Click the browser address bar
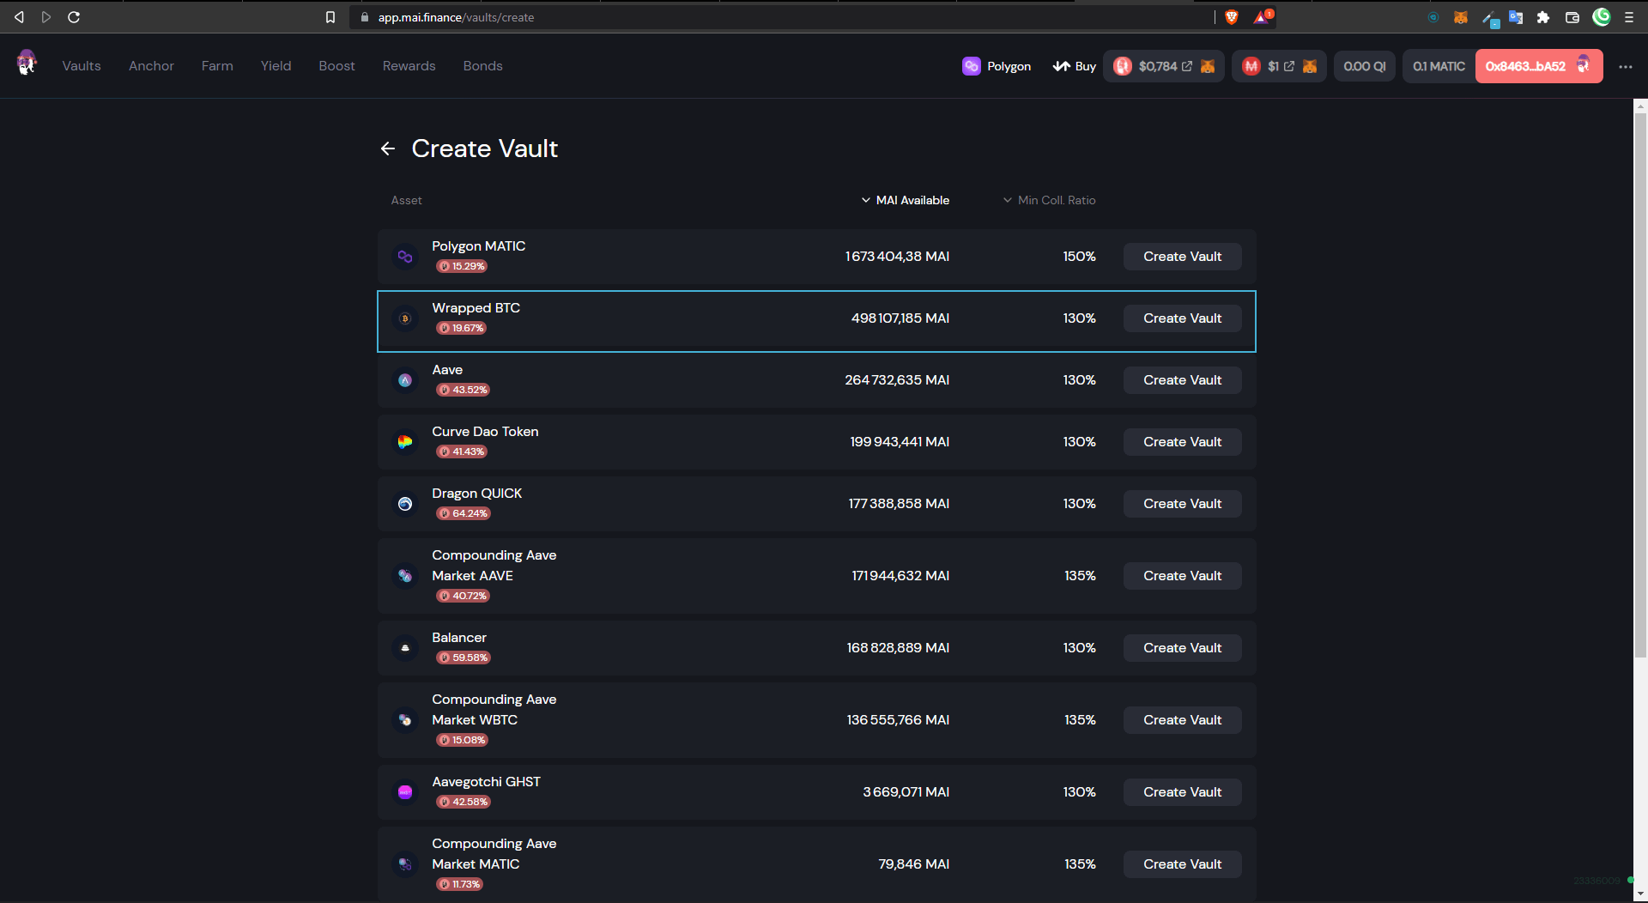Viewport: 1648px width, 903px height. click(x=772, y=17)
